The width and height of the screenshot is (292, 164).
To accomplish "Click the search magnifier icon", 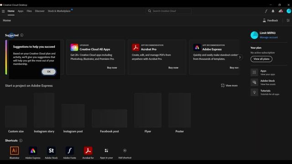I will click(x=150, y=11).
